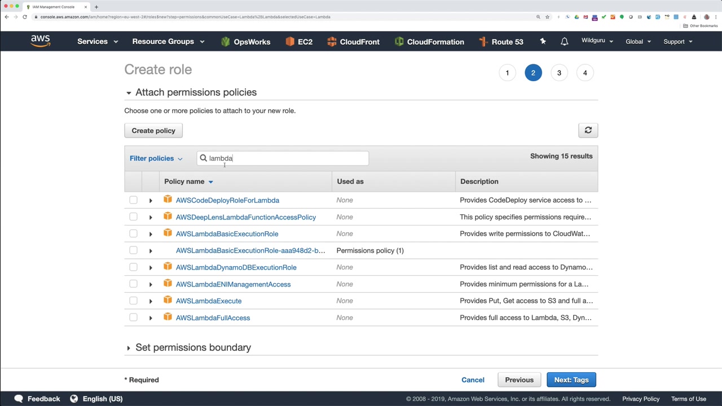Click the Feedback speech bubble icon
Screen dimensions: 722x406
pyautogui.click(x=19, y=399)
